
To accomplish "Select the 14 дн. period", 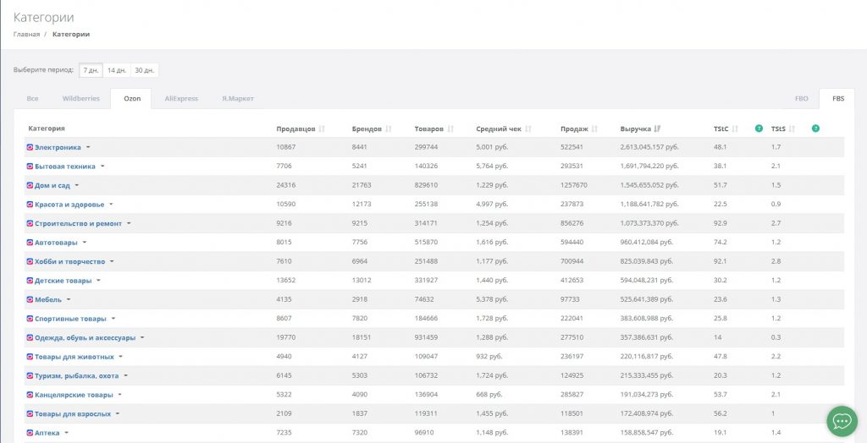I will coord(117,70).
